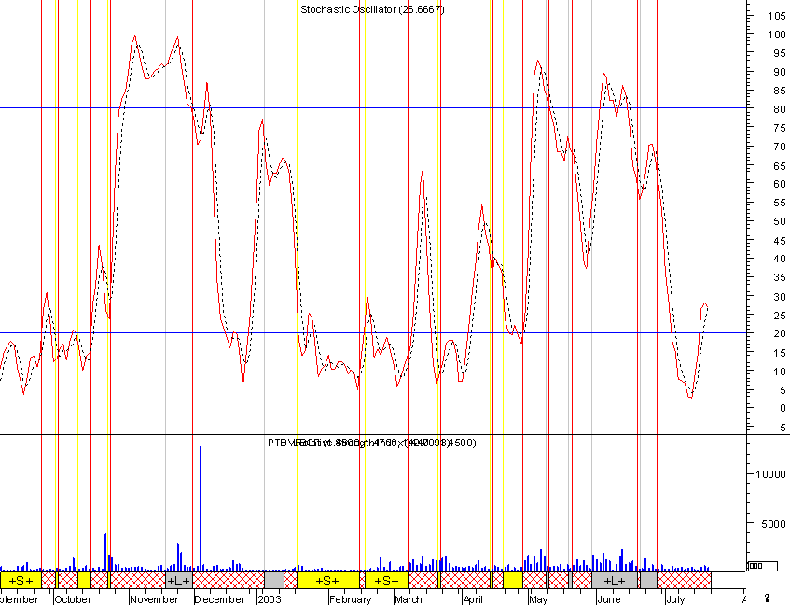Viewport: 790px width, 605px height.
Task: Click the July label on time axis
Action: click(675, 599)
